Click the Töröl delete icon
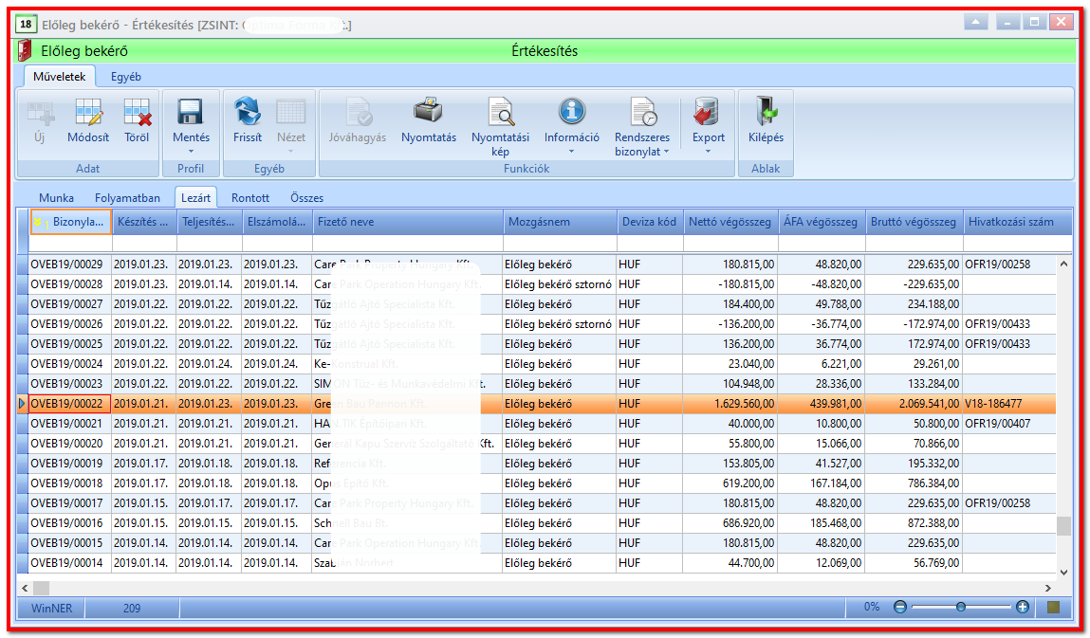Image resolution: width=1090 pixels, height=638 pixels. click(x=137, y=112)
